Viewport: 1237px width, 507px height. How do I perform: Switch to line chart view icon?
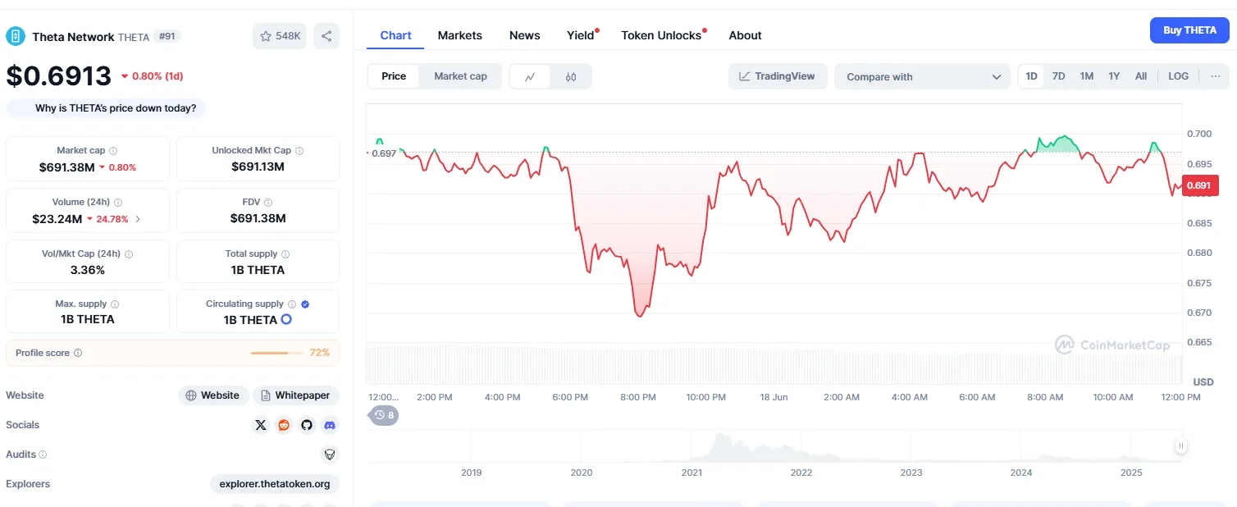(x=531, y=76)
